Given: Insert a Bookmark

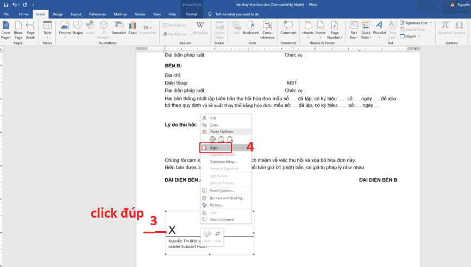Looking at the screenshot, I should pyautogui.click(x=251, y=28).
